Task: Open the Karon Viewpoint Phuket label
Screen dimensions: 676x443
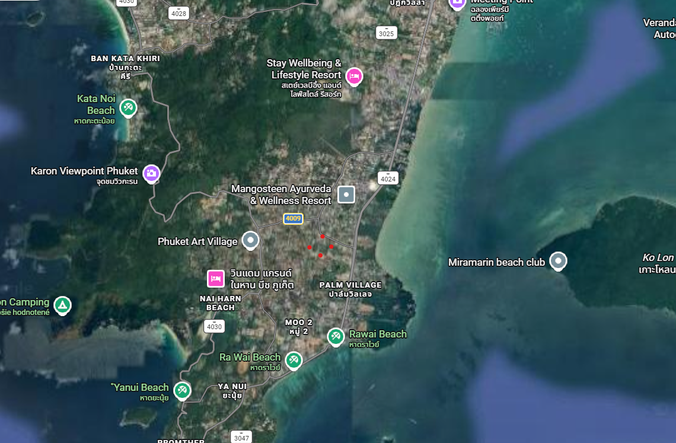Action: click(84, 171)
